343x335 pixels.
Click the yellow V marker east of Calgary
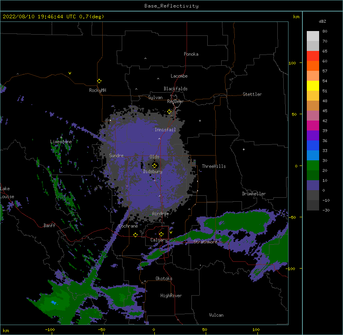pyautogui.click(x=171, y=232)
